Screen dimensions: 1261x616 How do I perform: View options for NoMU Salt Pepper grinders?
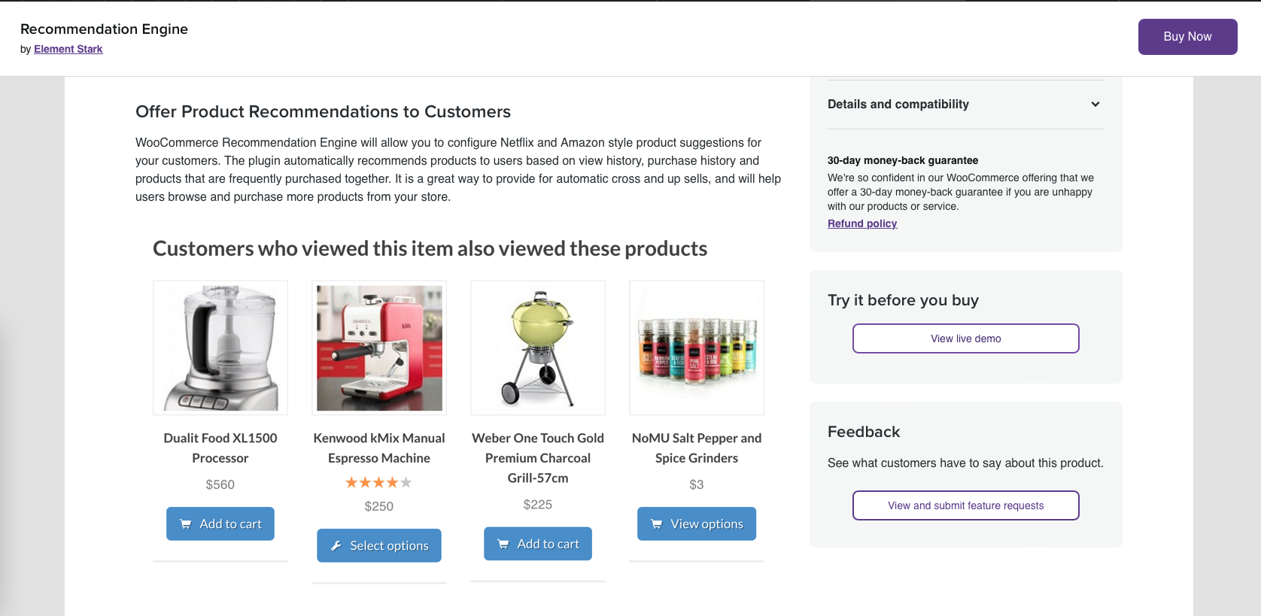point(696,523)
